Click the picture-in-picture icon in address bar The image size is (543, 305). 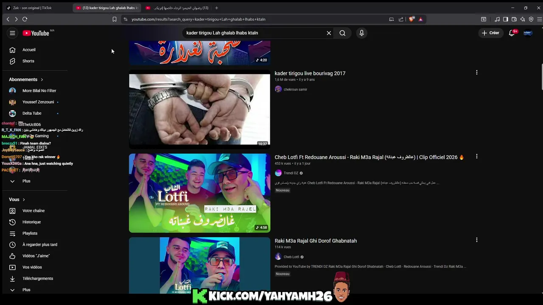click(x=391, y=19)
